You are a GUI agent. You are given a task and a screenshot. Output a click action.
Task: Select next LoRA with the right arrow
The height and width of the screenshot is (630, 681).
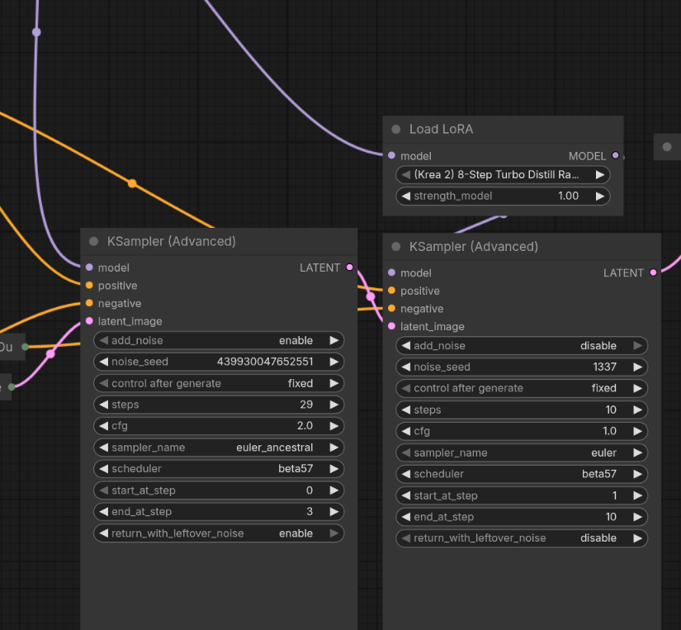click(600, 175)
